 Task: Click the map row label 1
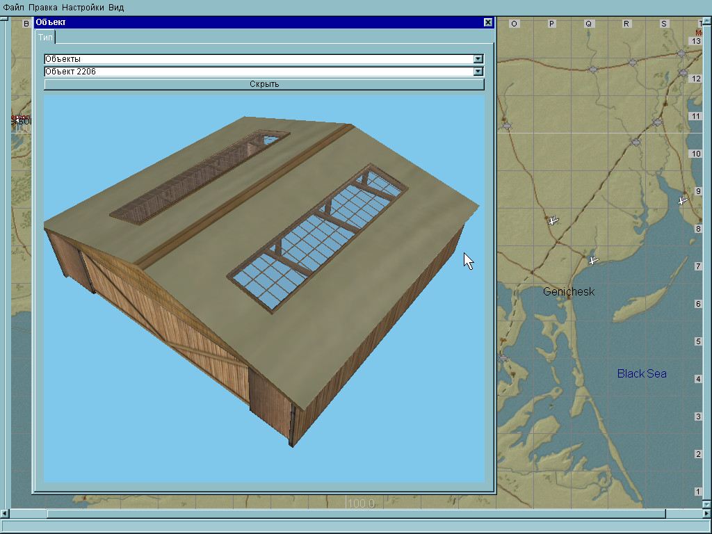pyautogui.click(x=698, y=492)
